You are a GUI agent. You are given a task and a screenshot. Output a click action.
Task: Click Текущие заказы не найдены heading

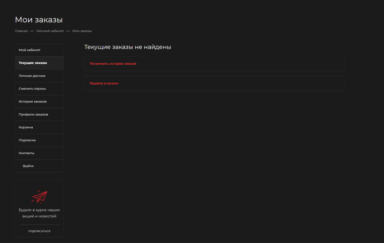pyautogui.click(x=128, y=47)
